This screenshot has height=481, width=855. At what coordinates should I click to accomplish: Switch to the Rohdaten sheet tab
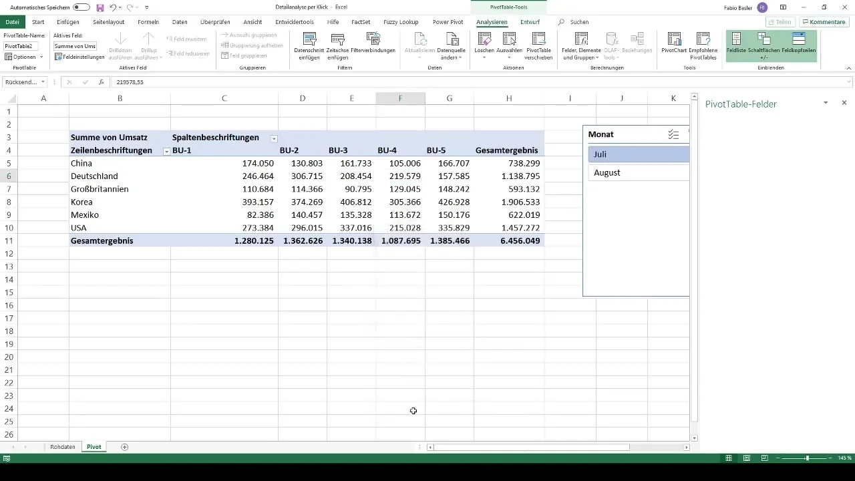[63, 447]
